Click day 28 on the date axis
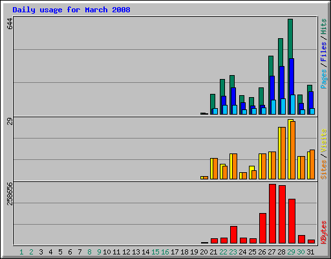The image size is (331, 259). pos(281,252)
